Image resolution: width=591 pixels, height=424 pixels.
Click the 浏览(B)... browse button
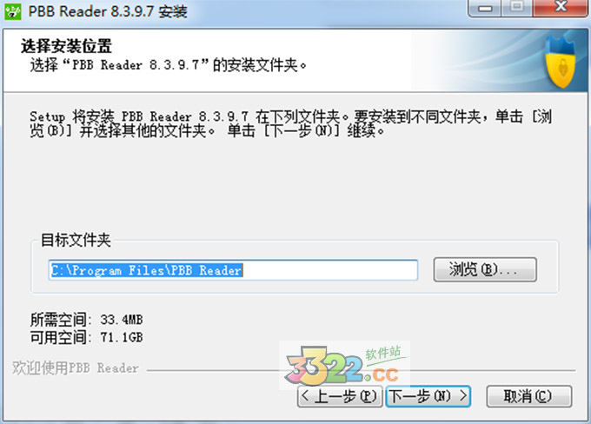click(x=485, y=269)
